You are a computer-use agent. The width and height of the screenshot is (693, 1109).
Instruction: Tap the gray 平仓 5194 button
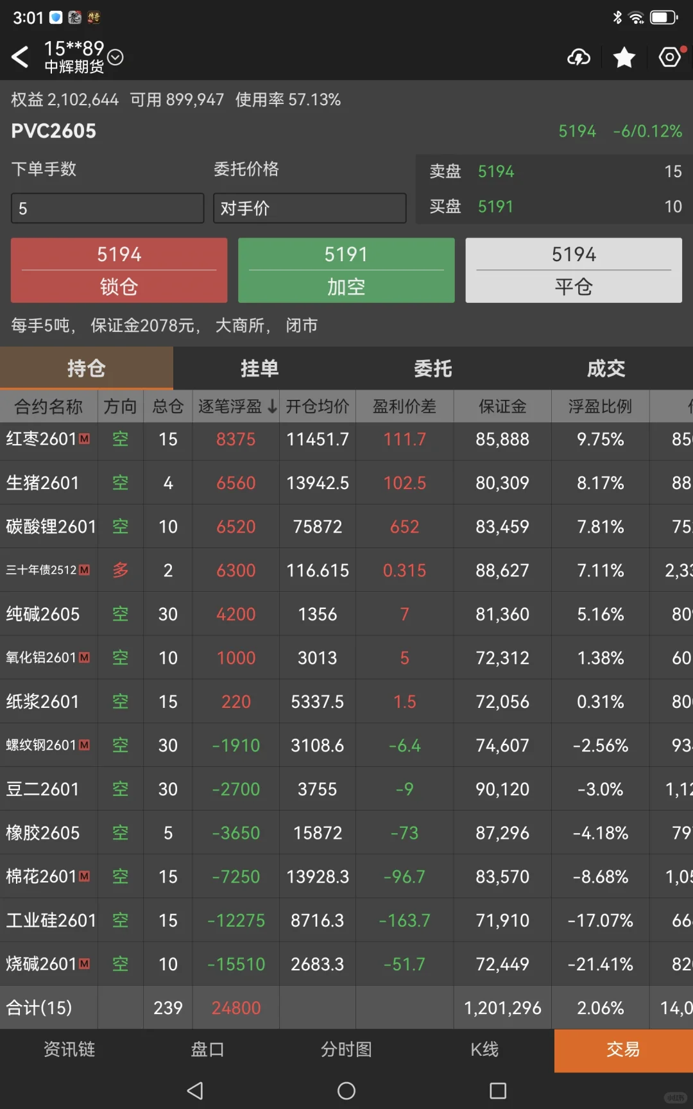tap(574, 270)
